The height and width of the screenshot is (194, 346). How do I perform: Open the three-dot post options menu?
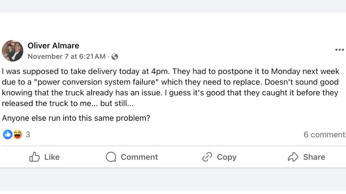pos(339,50)
